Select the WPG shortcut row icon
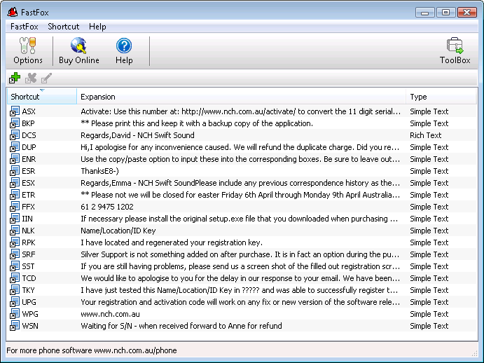Image resolution: width=484 pixels, height=363 pixels. click(15, 314)
